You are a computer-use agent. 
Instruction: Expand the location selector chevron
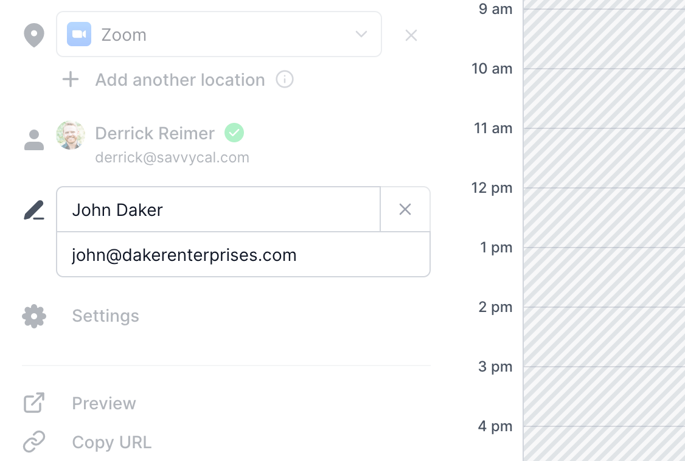[361, 35]
